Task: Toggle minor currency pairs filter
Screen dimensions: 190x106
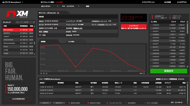Action: click(x=152, y=18)
